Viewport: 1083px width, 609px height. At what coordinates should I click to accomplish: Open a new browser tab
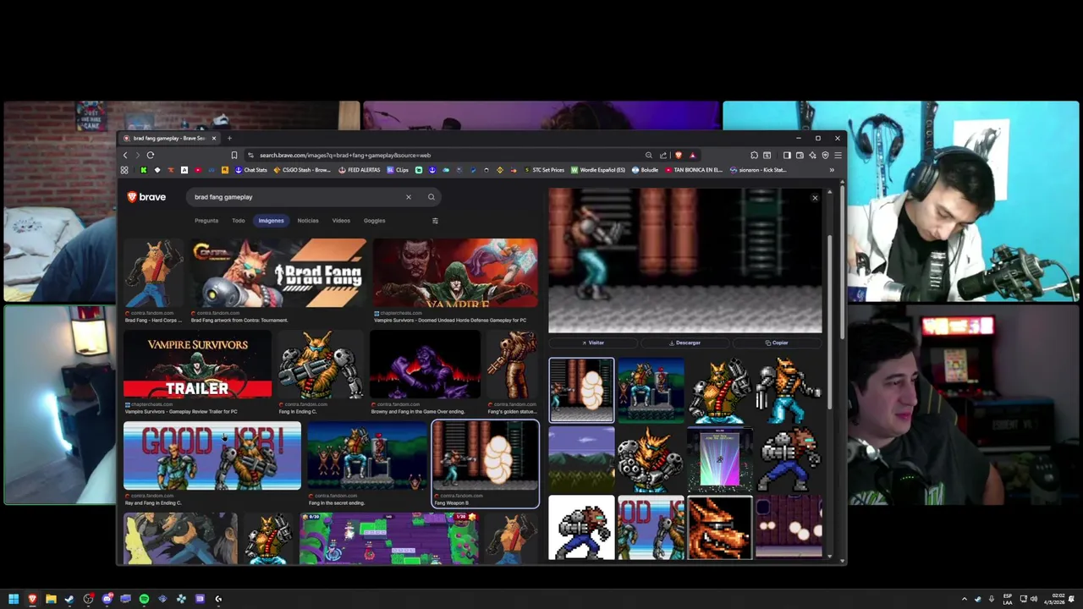229,138
